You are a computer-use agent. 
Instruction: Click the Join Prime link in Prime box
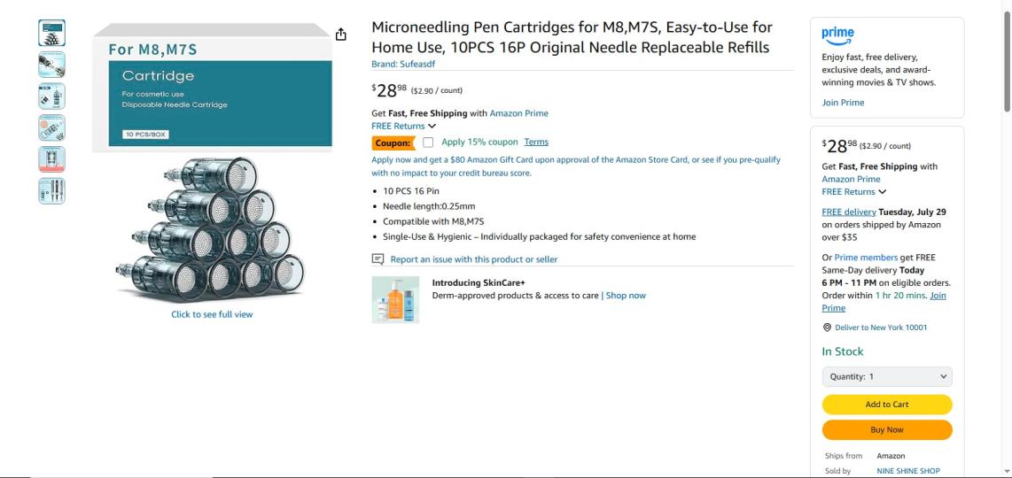click(843, 103)
